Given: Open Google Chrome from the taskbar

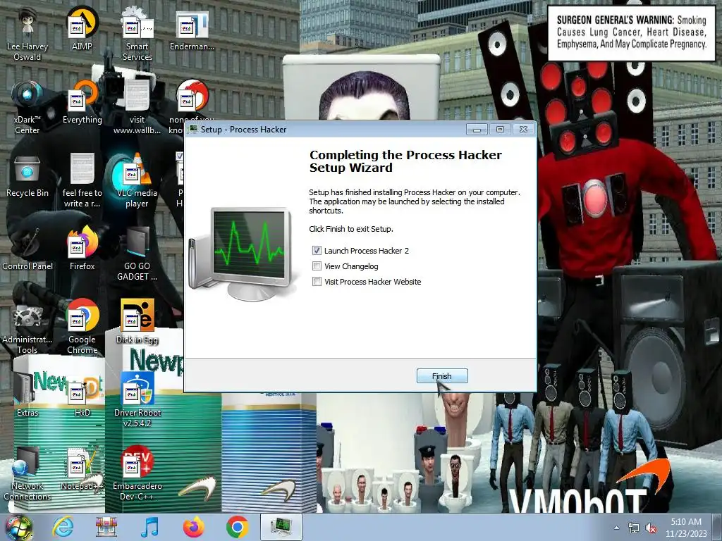Looking at the screenshot, I should click(237, 527).
